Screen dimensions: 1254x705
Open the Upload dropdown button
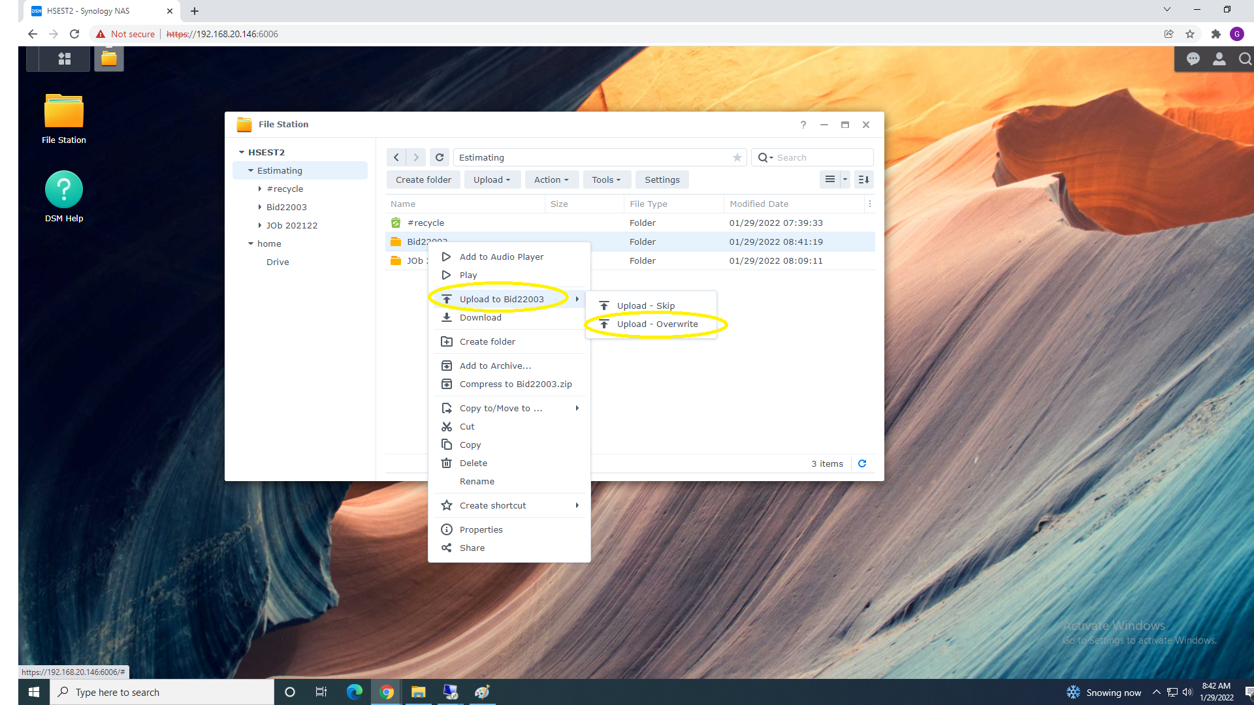[491, 180]
